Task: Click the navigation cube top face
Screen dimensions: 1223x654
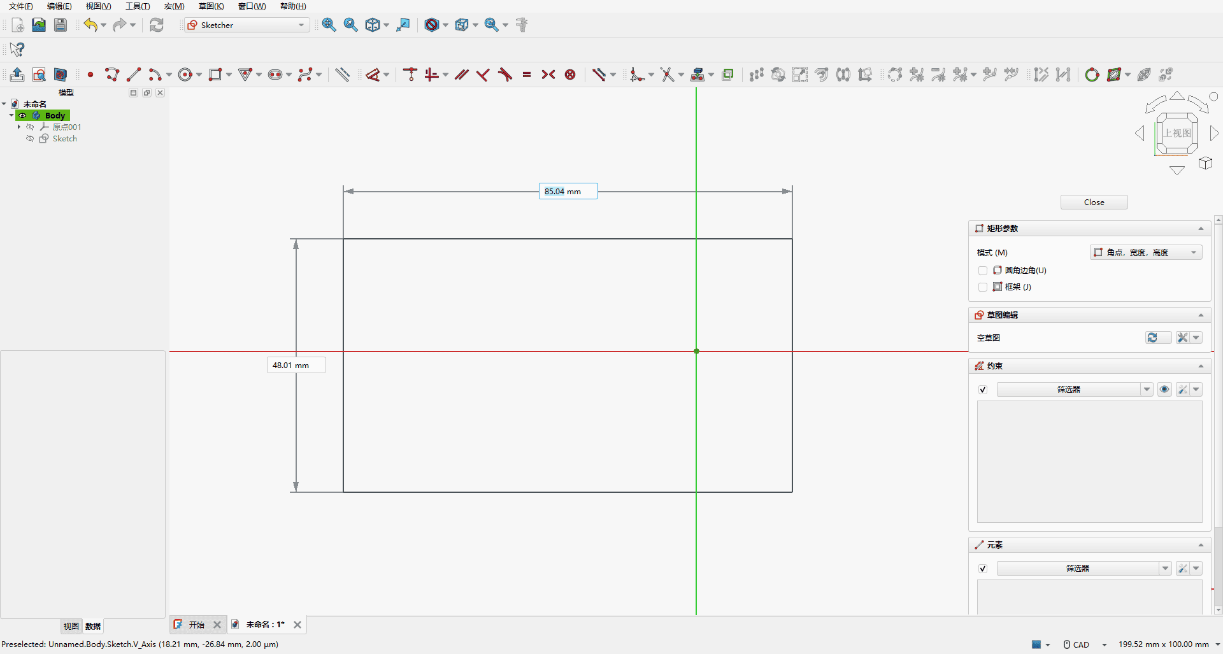Action: click(x=1177, y=133)
